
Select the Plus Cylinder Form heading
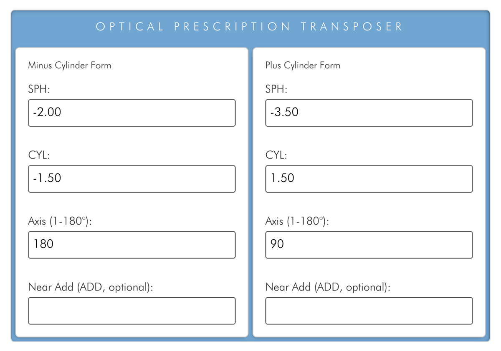[x=302, y=65]
